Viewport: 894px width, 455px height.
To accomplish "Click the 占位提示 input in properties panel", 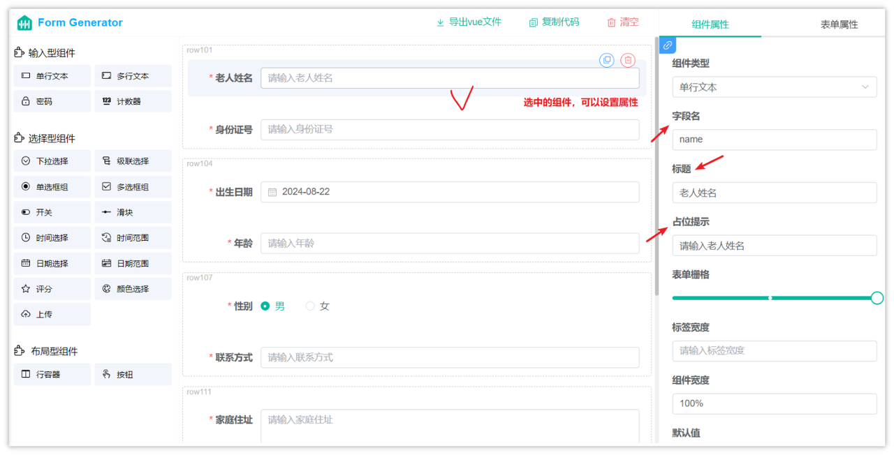I will [775, 246].
